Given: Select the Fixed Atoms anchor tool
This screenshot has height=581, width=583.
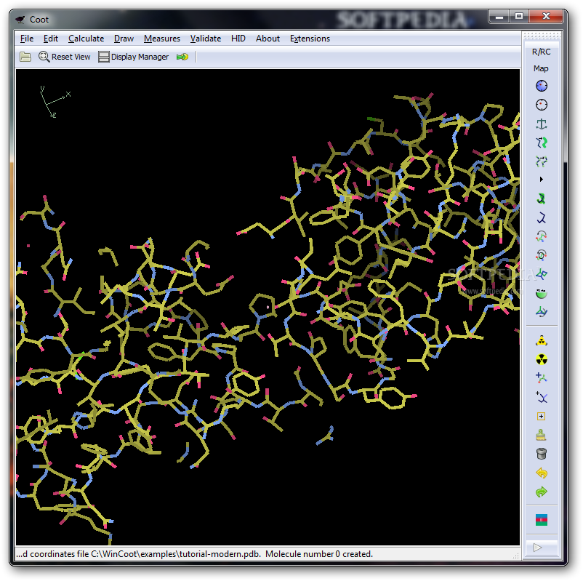Looking at the screenshot, I should [x=542, y=124].
